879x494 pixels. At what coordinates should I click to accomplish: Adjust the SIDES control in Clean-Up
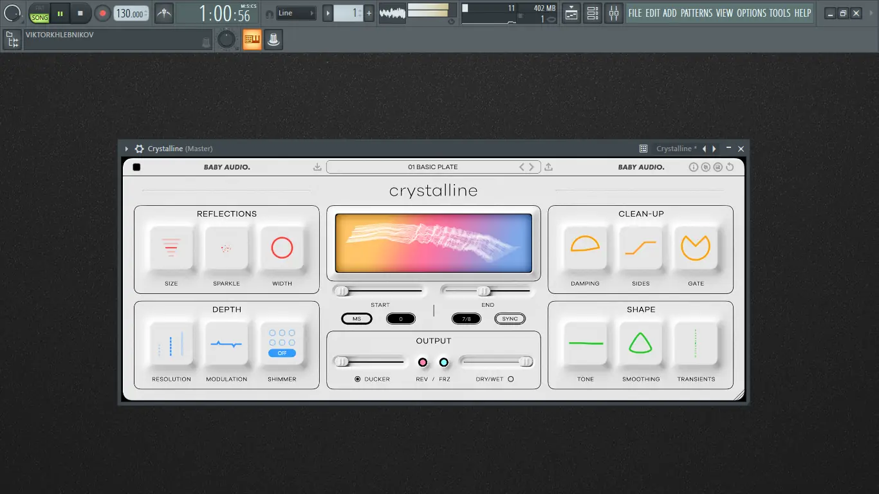point(641,248)
